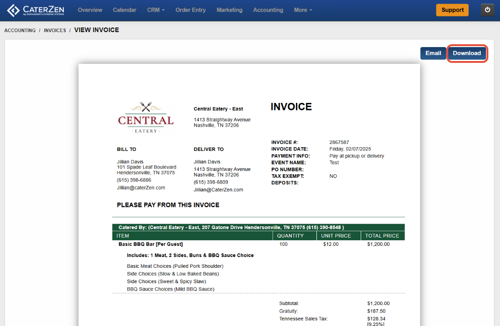Expand the More dropdown menu
500x326 pixels.
point(303,10)
